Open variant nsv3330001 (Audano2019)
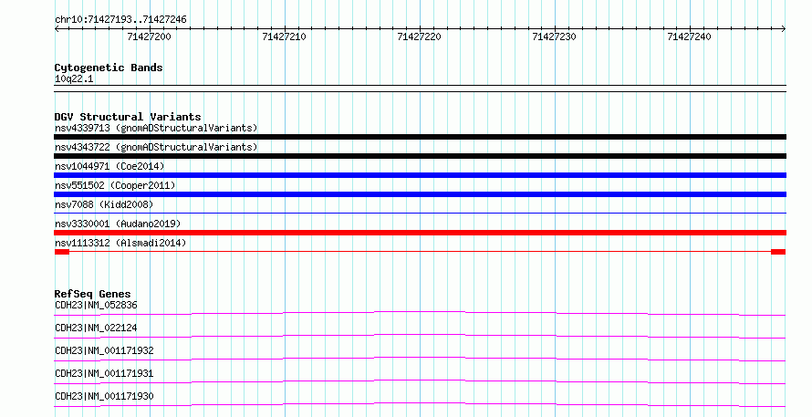 [x=118, y=224]
